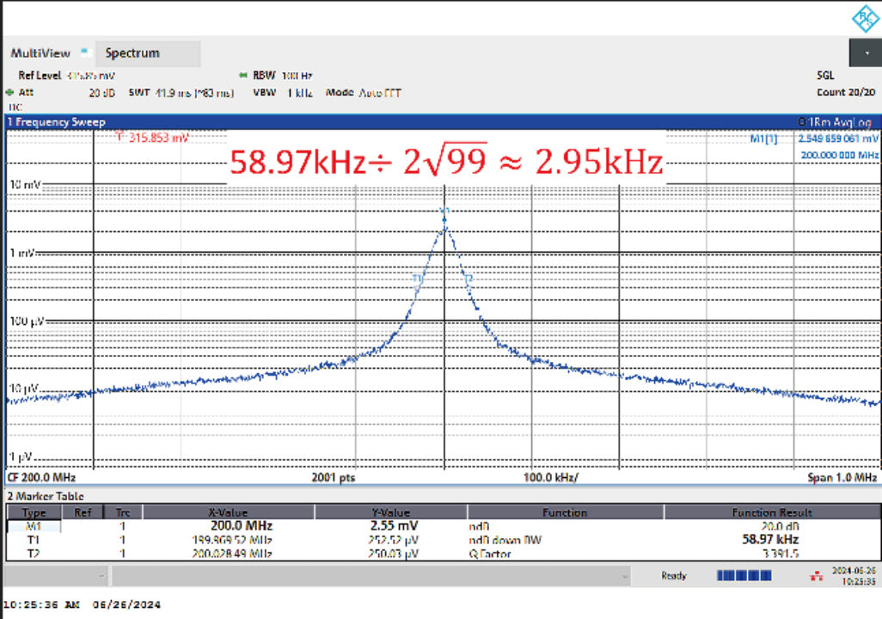Click the 100.0 kHz/ division label
The height and width of the screenshot is (619, 882).
(551, 478)
